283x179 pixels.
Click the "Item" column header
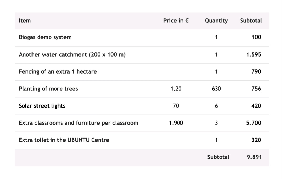tap(25, 21)
